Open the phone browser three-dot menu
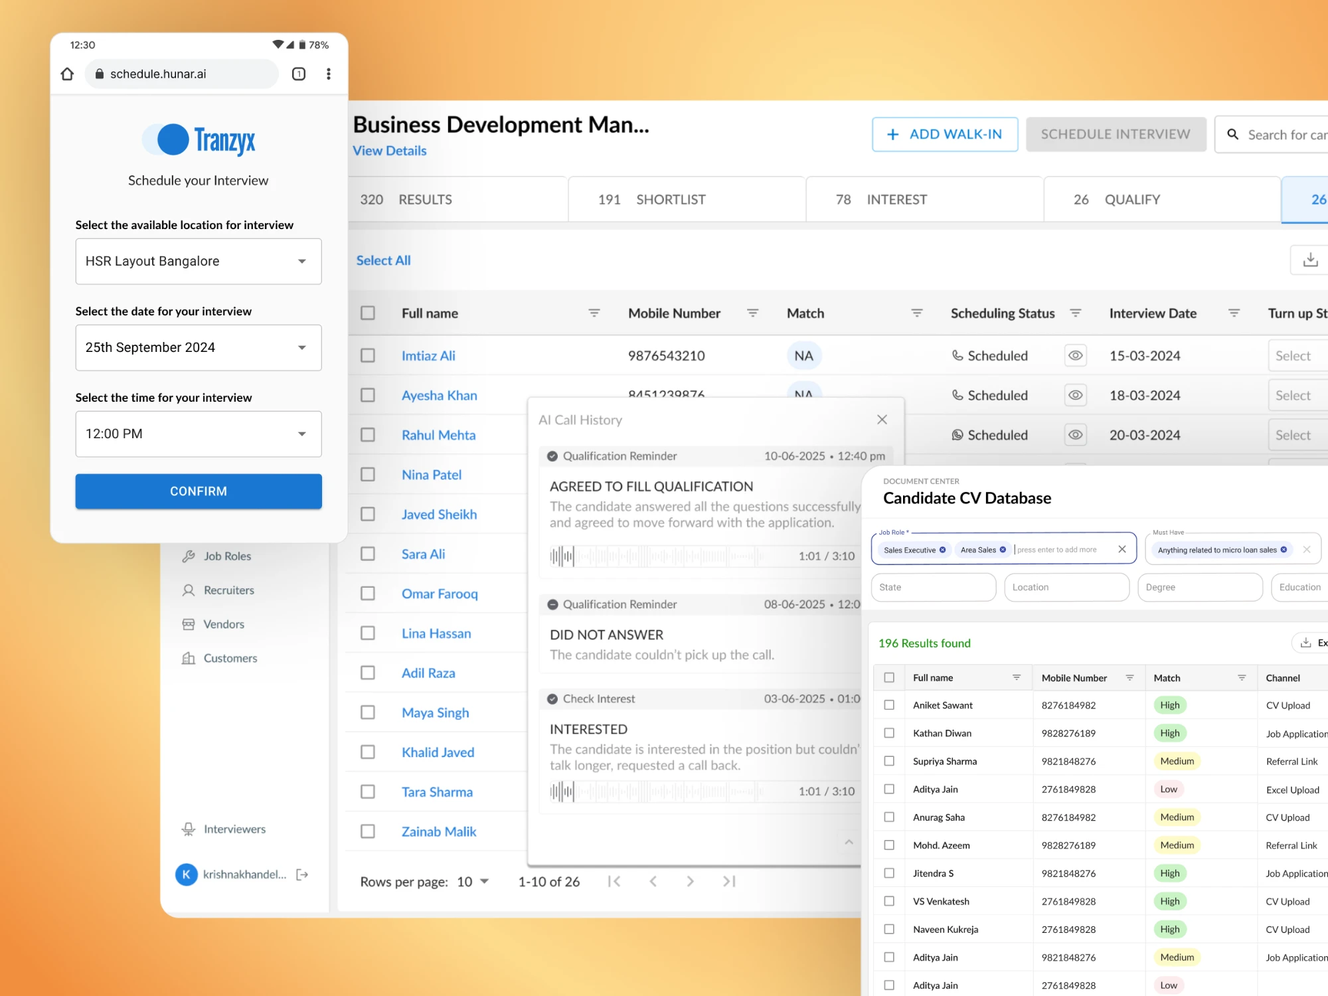The height and width of the screenshot is (996, 1328). [328, 74]
